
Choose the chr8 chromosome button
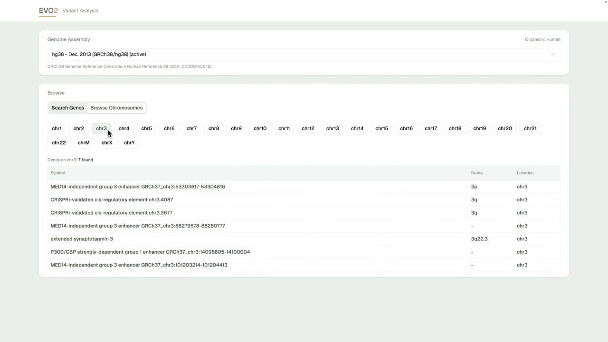coord(214,129)
